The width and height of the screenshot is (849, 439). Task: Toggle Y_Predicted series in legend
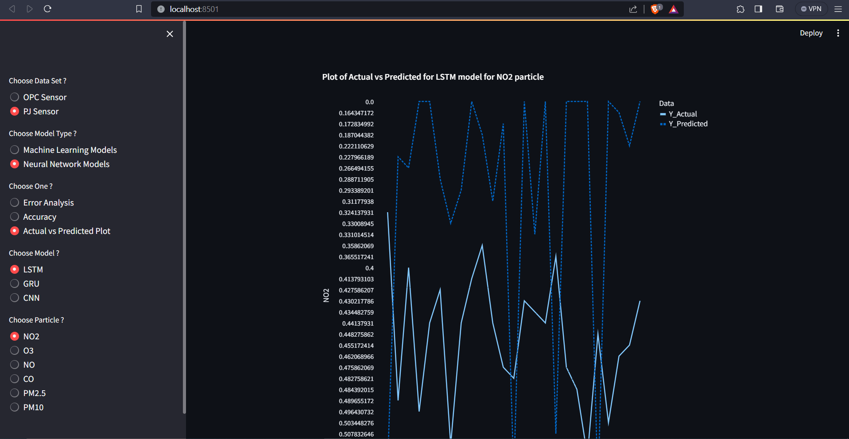point(683,124)
